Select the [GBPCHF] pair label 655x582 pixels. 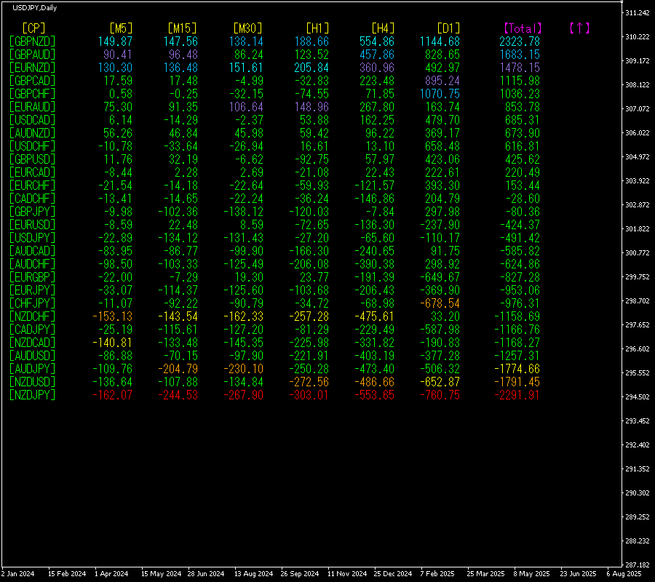[x=33, y=94]
